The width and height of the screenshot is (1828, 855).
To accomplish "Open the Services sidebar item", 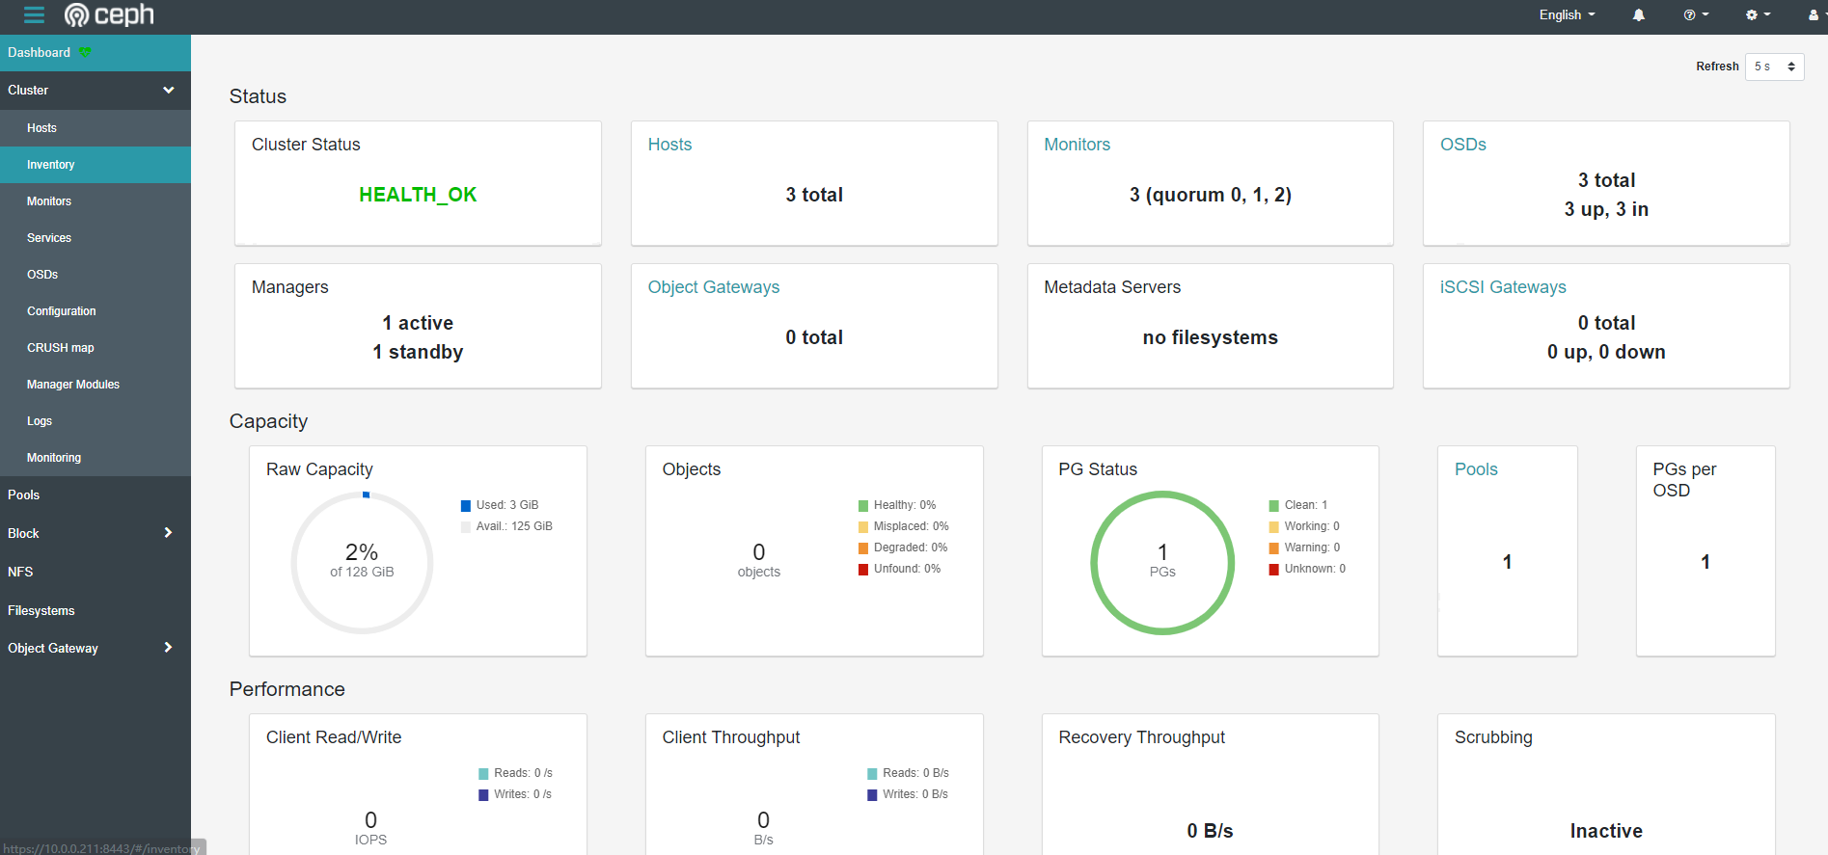I will click(x=95, y=238).
